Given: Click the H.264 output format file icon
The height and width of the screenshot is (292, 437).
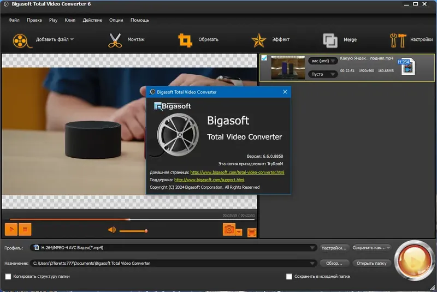Looking at the screenshot, I should coord(406,67).
